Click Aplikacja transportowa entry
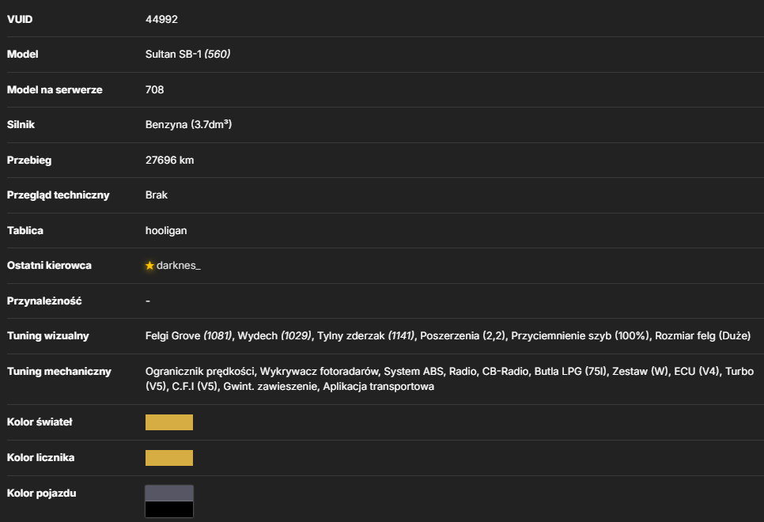Viewport: 764px width, 522px height. coord(379,387)
